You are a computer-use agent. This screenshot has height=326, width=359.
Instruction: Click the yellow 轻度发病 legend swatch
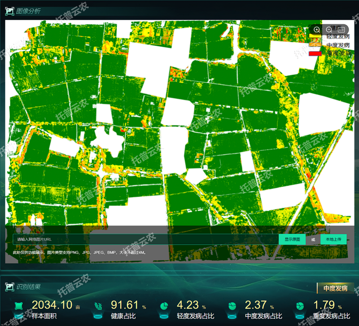pos(316,36)
